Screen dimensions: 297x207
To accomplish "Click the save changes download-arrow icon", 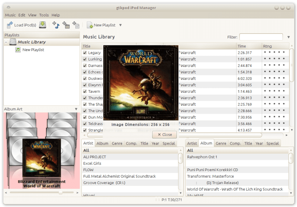I will pos(43,25).
